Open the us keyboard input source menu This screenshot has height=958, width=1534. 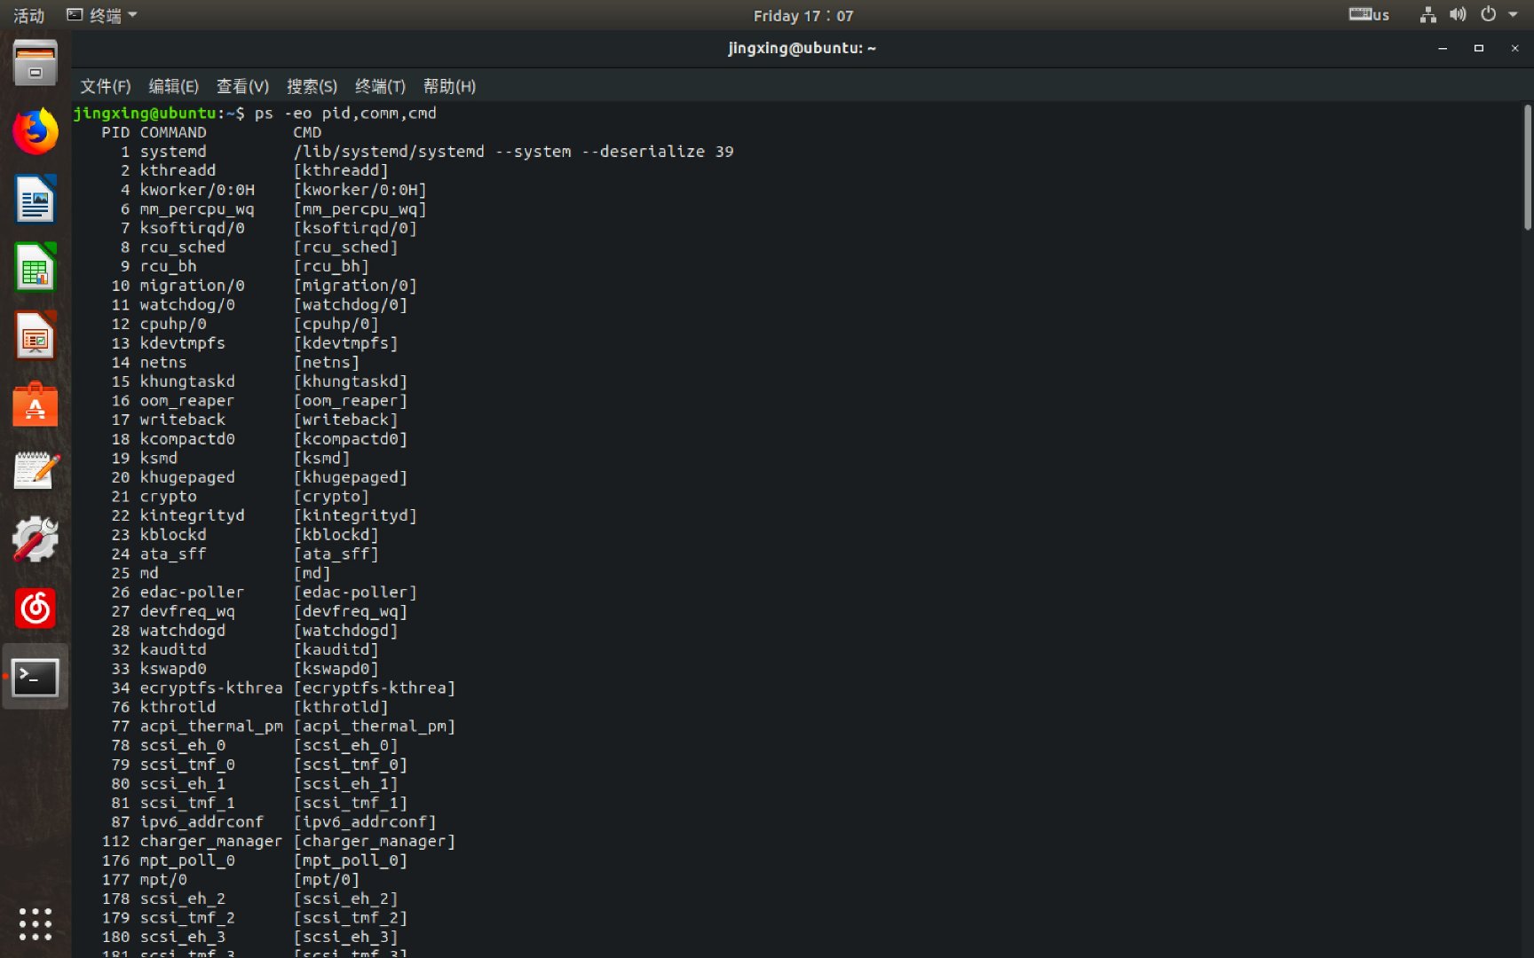pos(1369,15)
